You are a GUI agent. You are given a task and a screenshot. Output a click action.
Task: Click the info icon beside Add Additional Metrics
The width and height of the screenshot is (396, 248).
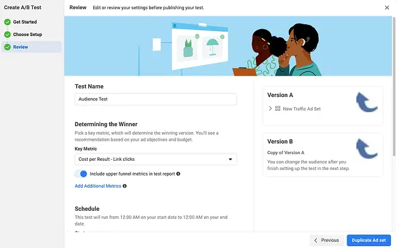tap(124, 186)
